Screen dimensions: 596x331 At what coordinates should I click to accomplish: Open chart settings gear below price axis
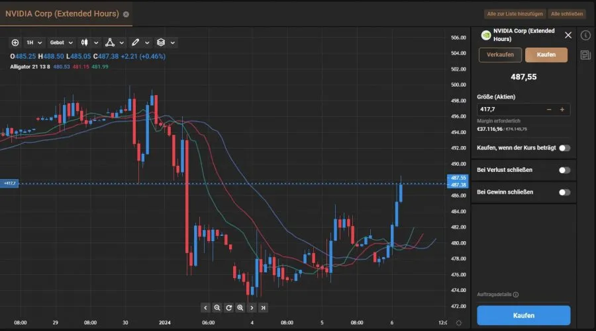coord(459,323)
